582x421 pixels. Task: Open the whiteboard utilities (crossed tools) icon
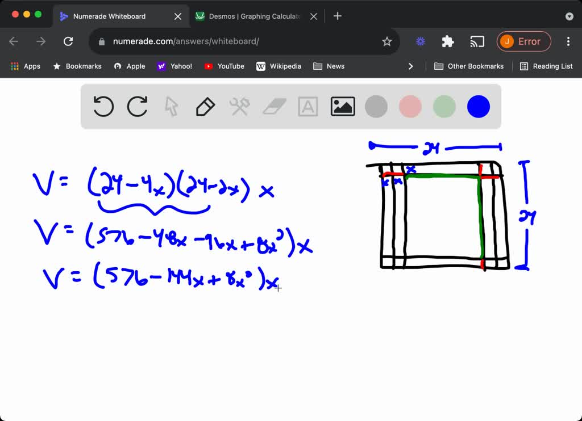tap(239, 106)
